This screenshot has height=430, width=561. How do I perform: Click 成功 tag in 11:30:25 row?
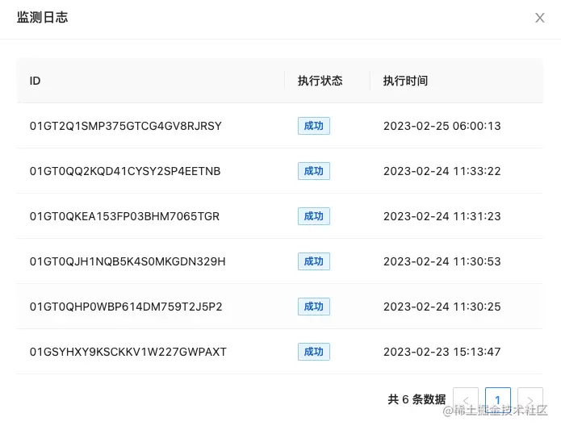tap(314, 307)
